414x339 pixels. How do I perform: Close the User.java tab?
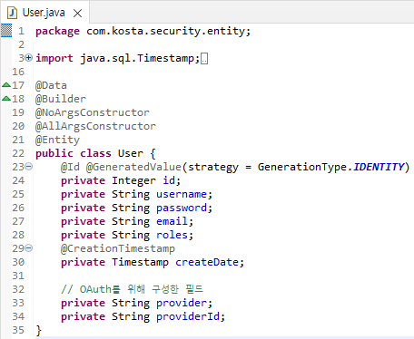click(78, 14)
